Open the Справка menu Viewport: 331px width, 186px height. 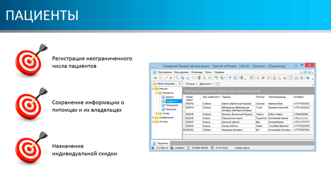[x=219, y=72]
